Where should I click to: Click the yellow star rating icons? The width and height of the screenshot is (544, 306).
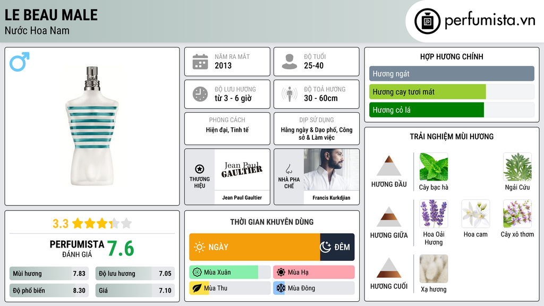click(102, 224)
